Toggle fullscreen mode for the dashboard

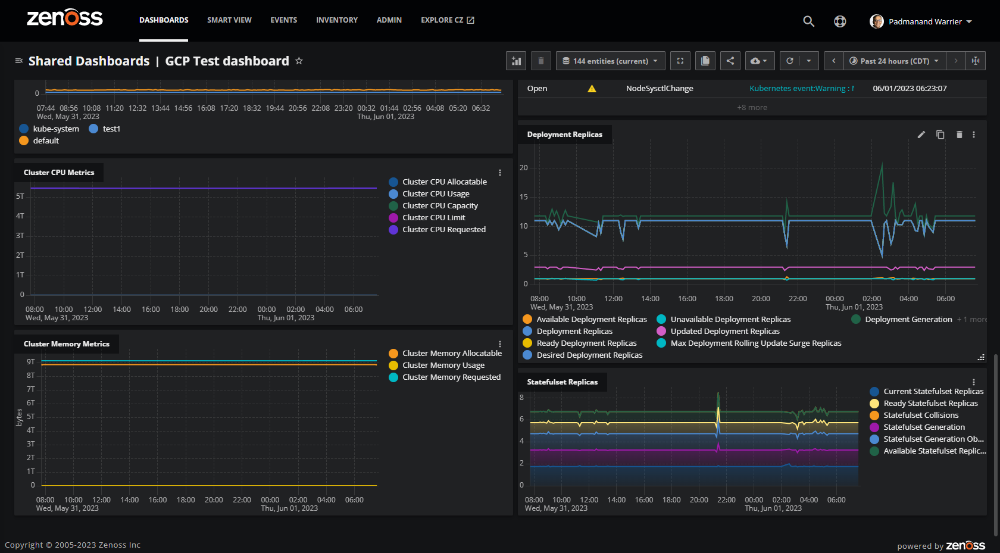coord(680,61)
